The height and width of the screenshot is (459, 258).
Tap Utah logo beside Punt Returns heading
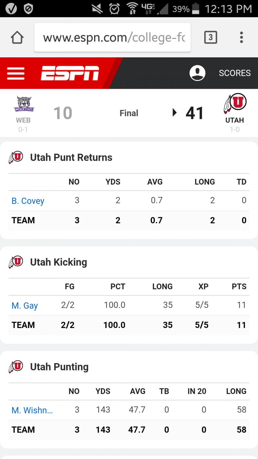coord(16,158)
